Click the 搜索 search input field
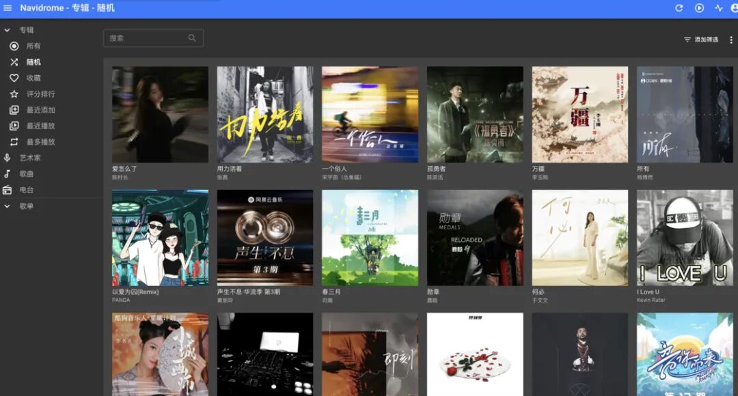The width and height of the screenshot is (738, 396). click(x=145, y=38)
